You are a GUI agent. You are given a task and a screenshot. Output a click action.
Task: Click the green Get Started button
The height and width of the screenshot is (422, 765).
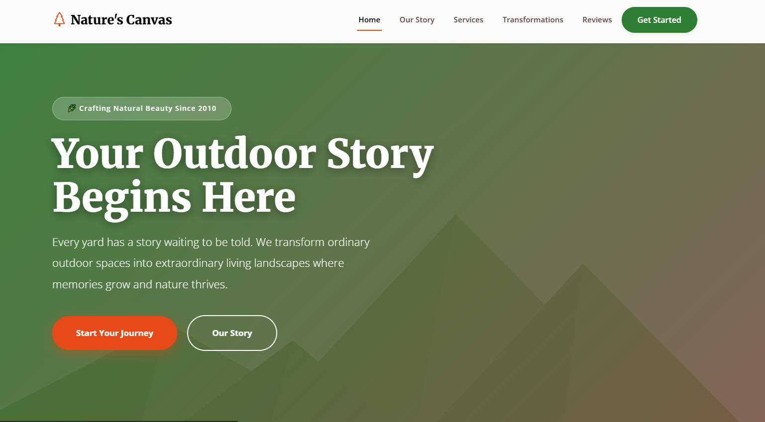[x=659, y=20]
